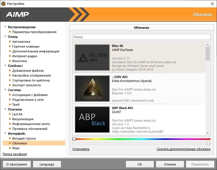The image size is (217, 170).
Task: Open Параметры преобразования settings page
Action: (34, 32)
